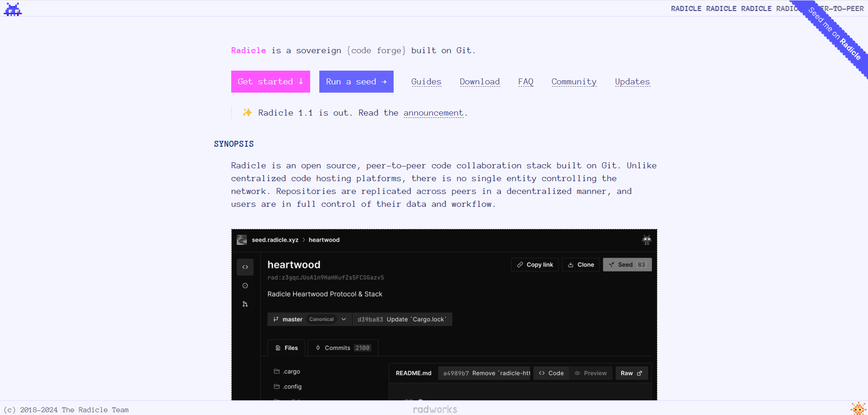Switch to the Code view
The width and height of the screenshot is (868, 415).
[551, 373]
